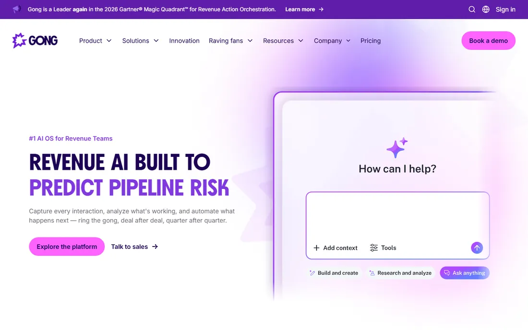
Task: Click the Resources nav label
Action: click(x=278, y=41)
